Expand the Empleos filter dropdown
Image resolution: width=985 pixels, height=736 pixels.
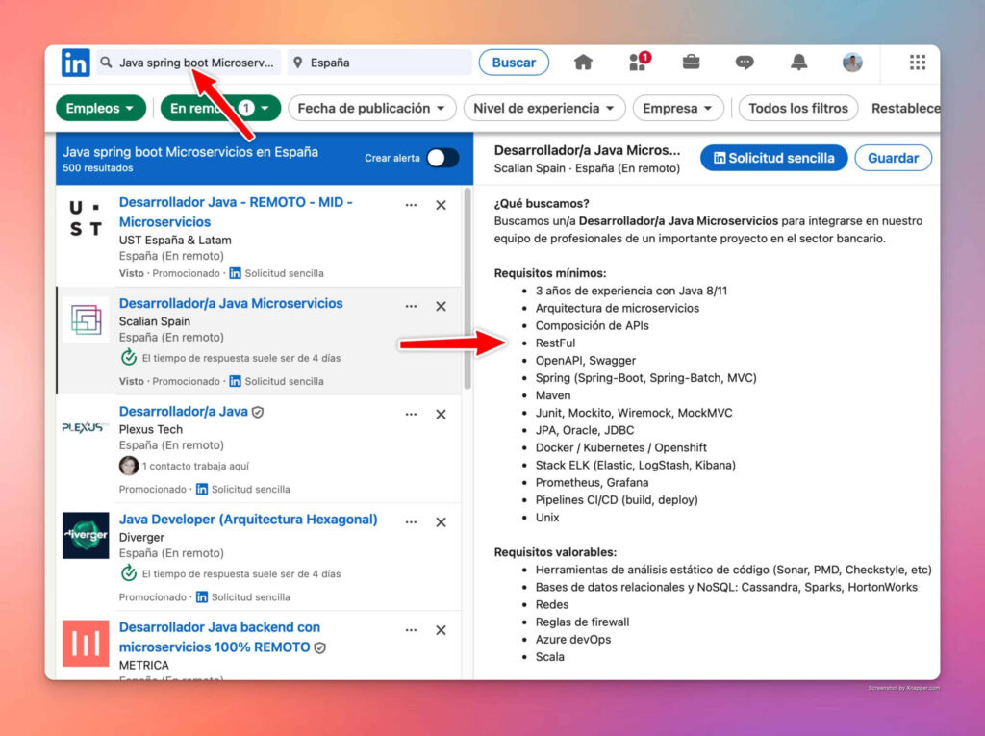100,108
